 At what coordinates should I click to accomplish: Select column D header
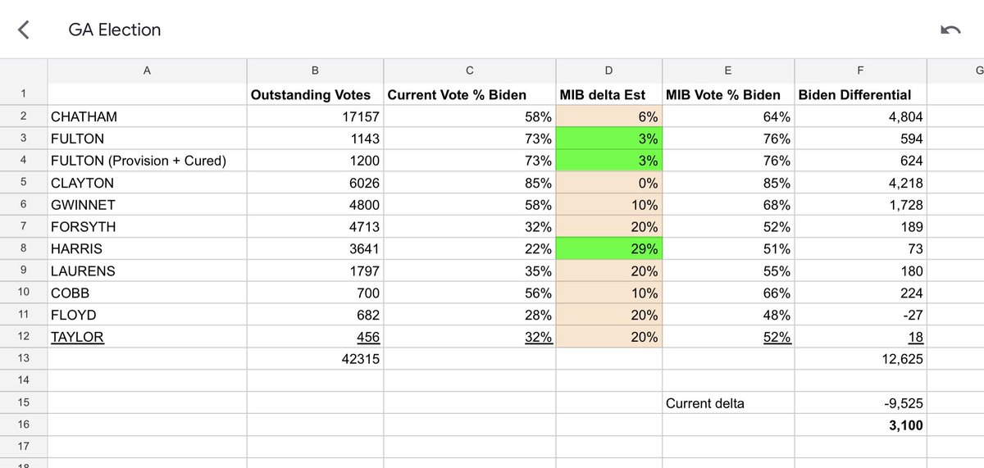[609, 70]
